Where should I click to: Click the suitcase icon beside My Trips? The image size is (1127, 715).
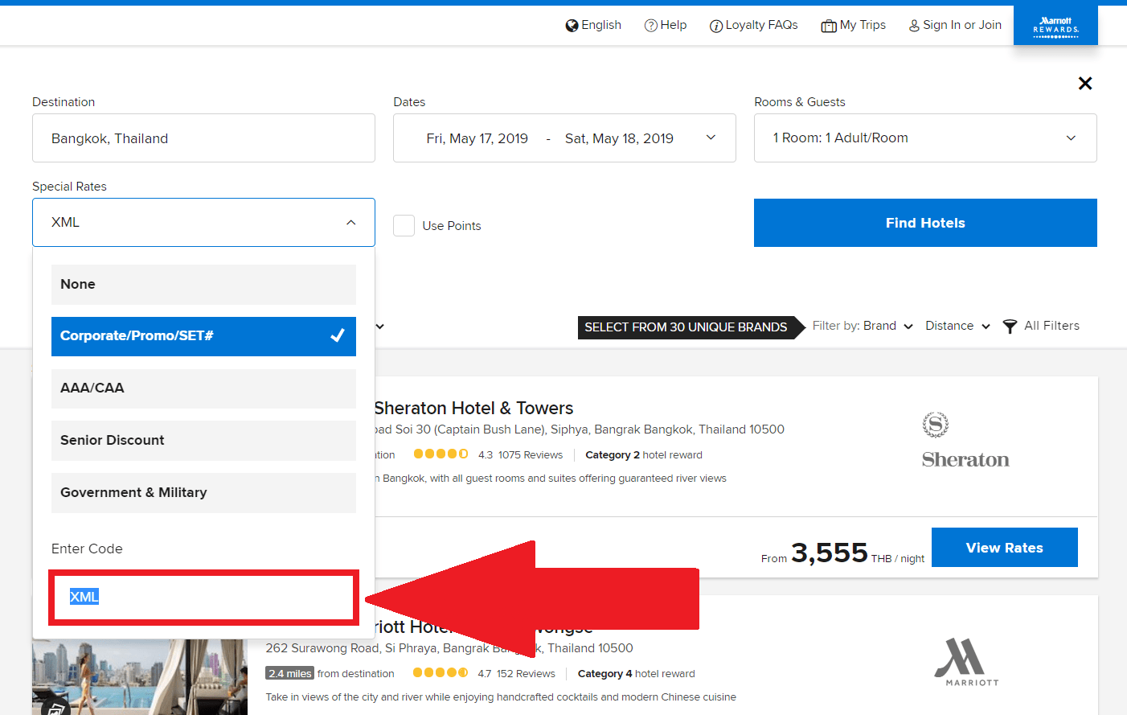[829, 27]
